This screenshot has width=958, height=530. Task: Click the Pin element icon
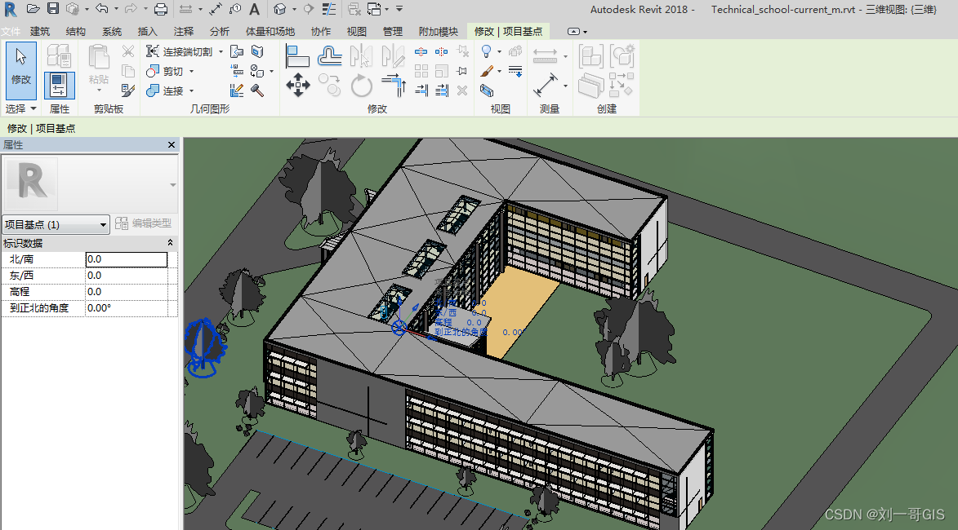(x=462, y=71)
